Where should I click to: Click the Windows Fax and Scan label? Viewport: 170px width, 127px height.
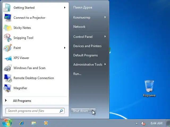coord(29,68)
